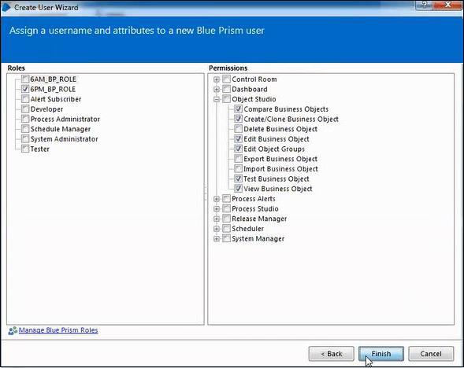
Task: Cancel the Create User Wizard
Action: pos(431,354)
